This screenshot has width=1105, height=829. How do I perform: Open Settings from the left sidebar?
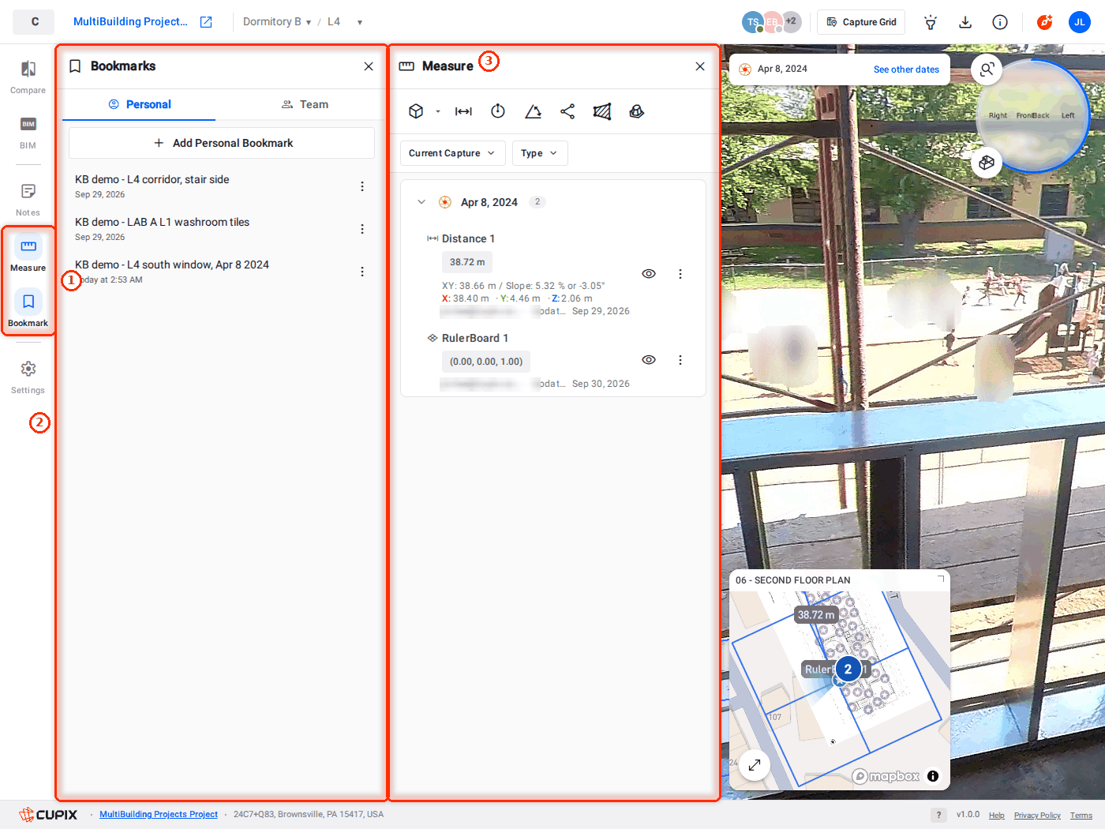coord(28,377)
